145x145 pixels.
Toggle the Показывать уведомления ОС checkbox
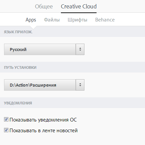[6, 119]
